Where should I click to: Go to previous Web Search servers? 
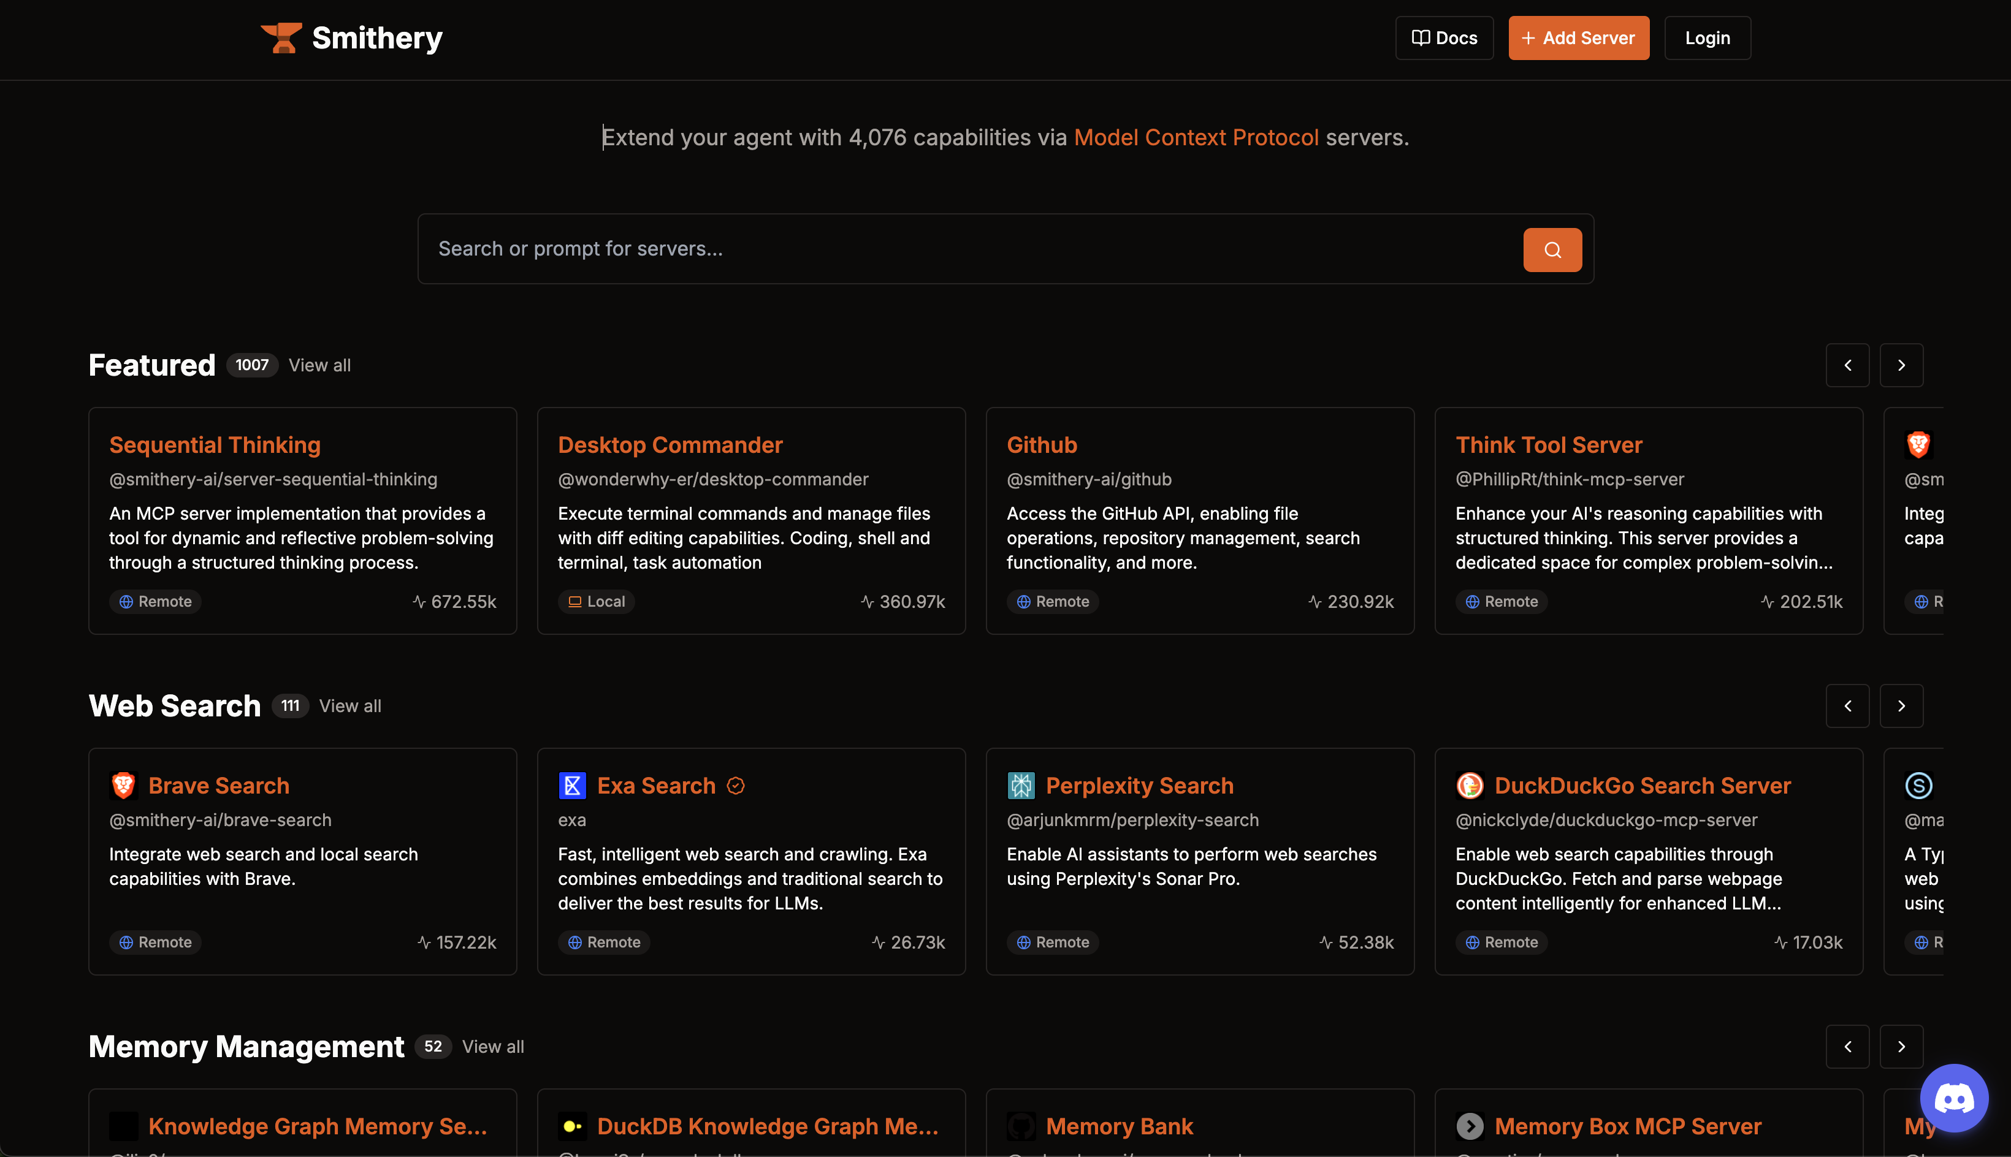pos(1847,707)
